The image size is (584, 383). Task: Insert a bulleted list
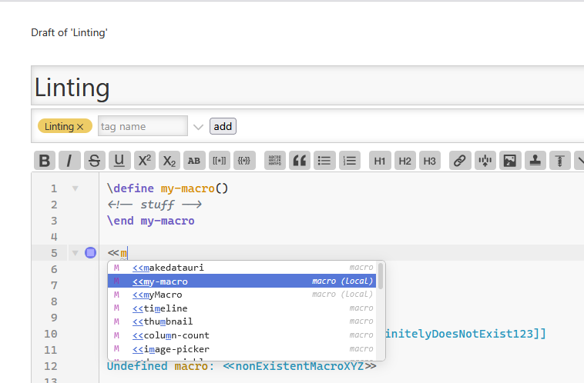324,161
